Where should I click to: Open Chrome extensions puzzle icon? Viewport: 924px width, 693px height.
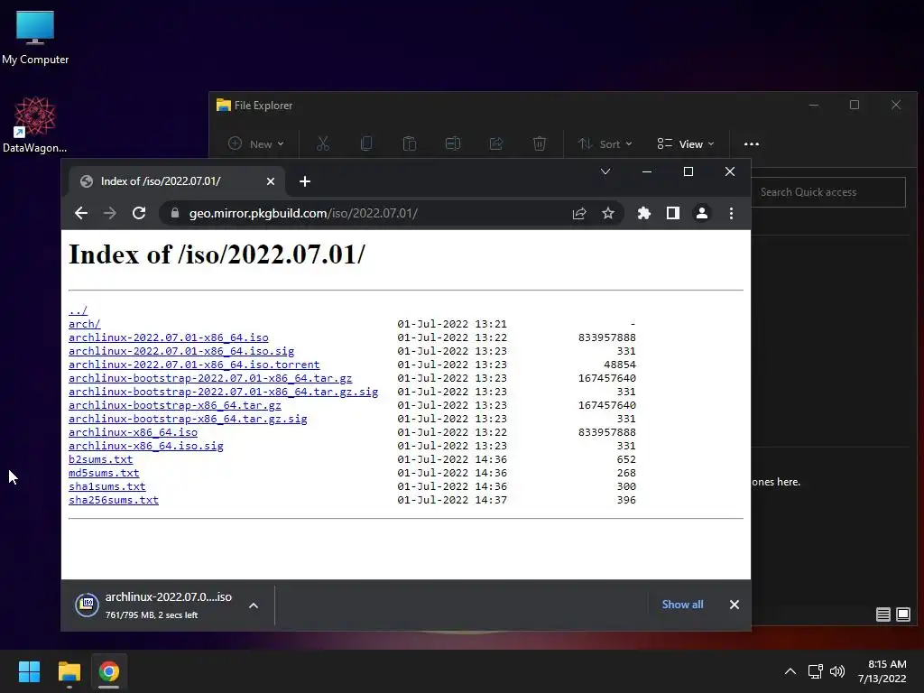644,213
